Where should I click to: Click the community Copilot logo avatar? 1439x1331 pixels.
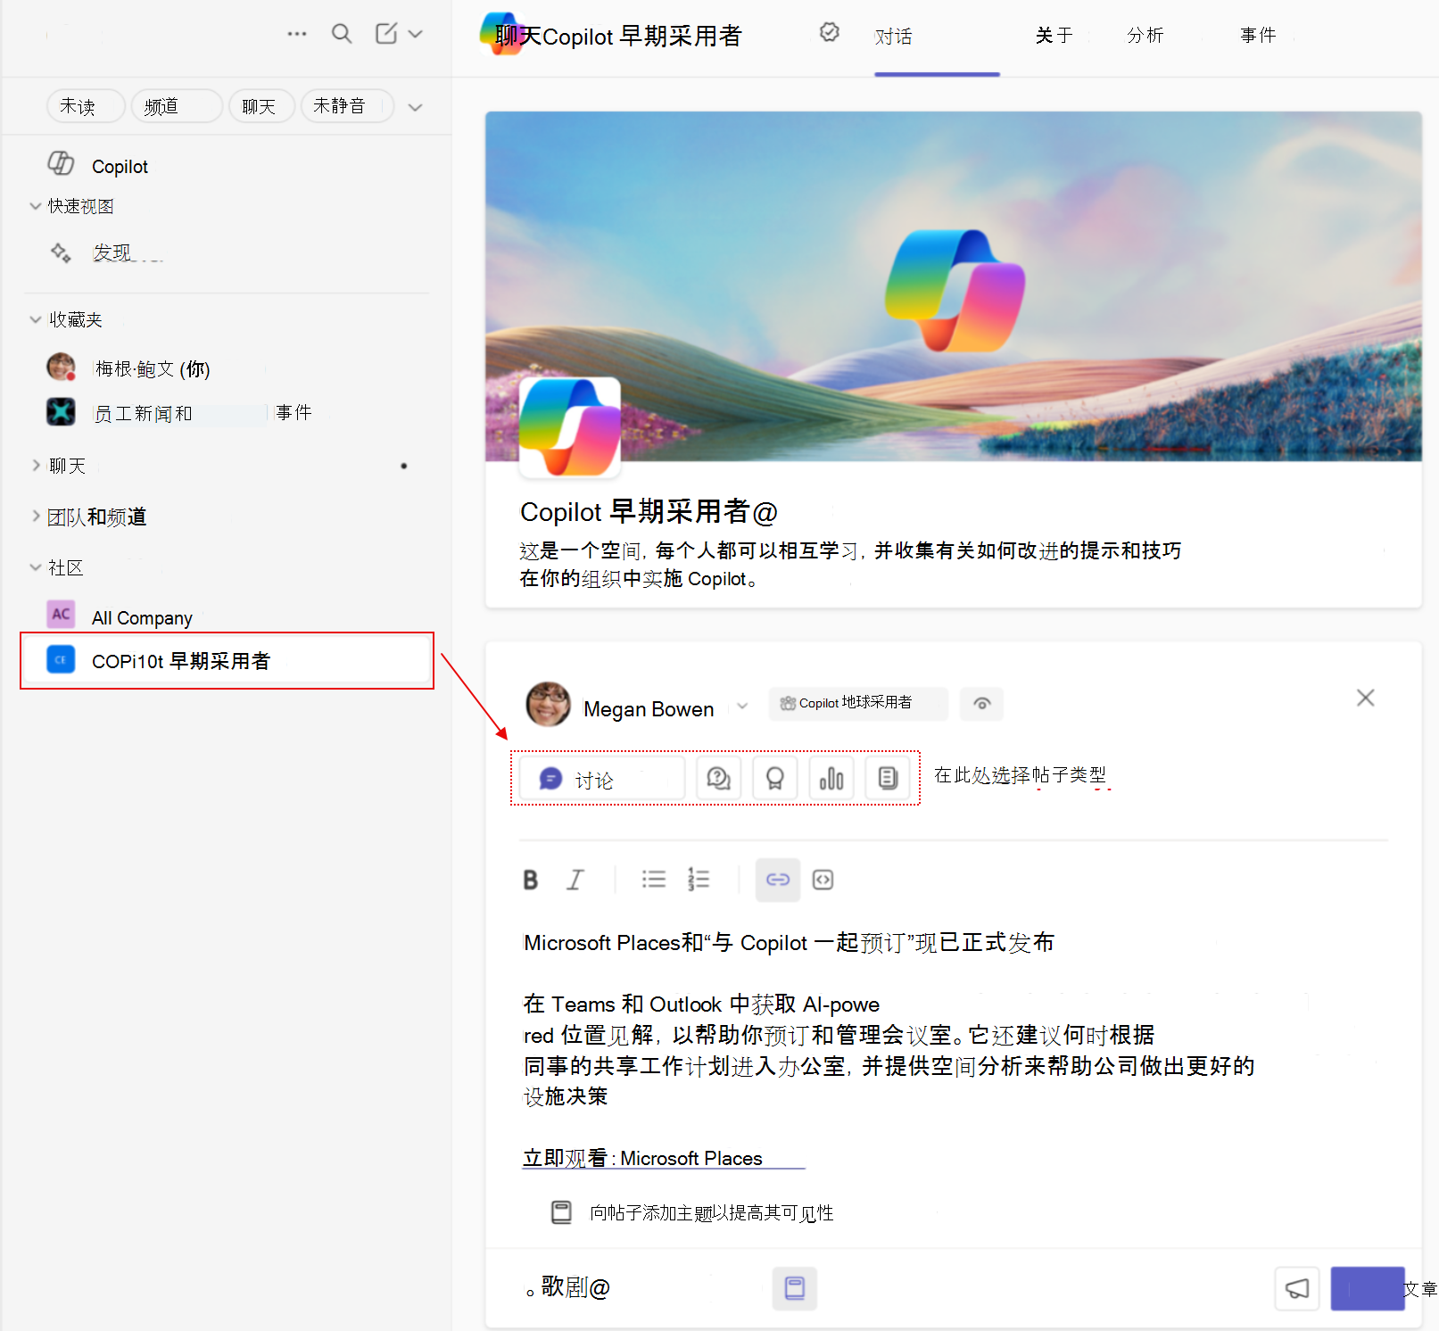pyautogui.click(x=570, y=427)
